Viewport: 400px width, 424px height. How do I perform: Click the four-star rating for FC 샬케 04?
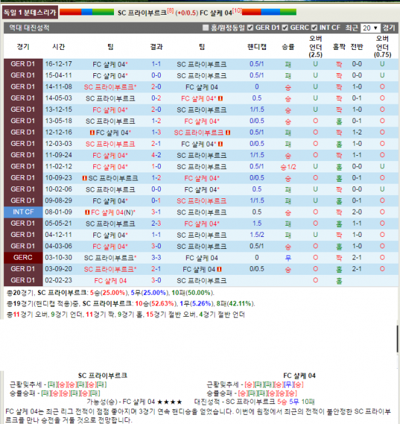(169, 402)
